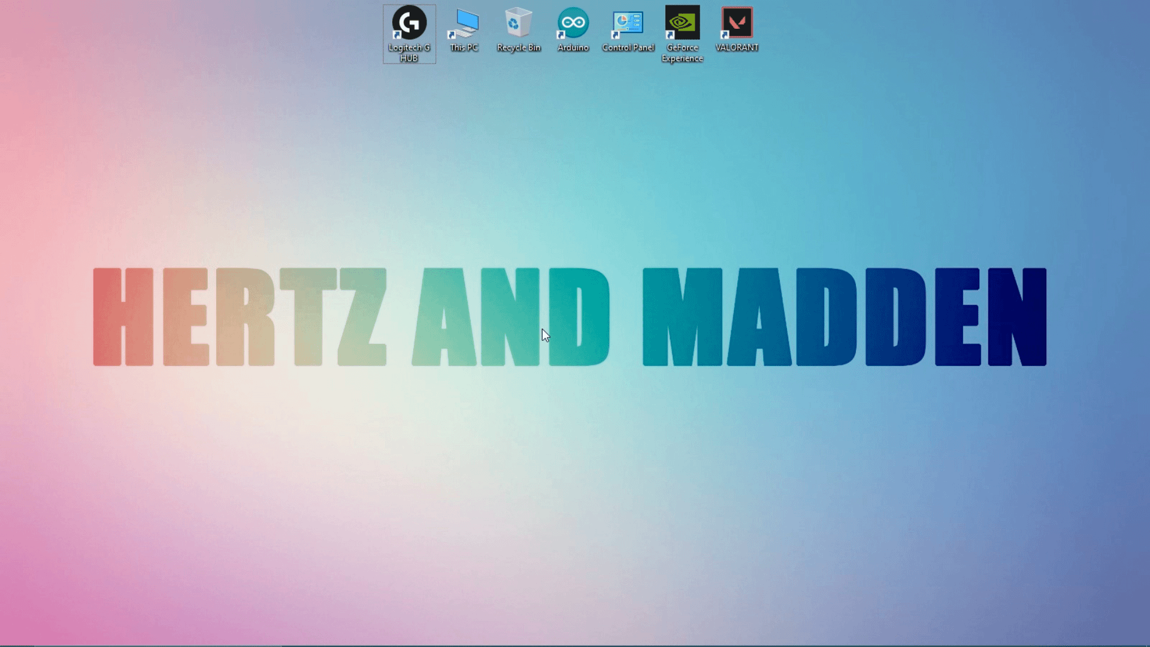Click the word HERTZ on the wallpaper
The height and width of the screenshot is (647, 1150).
pyautogui.click(x=240, y=316)
